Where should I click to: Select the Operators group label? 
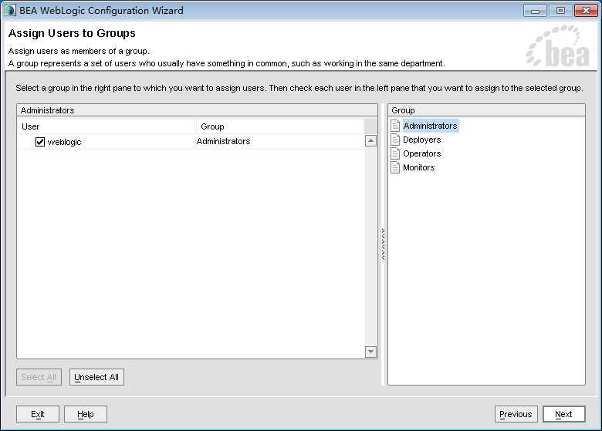point(421,153)
